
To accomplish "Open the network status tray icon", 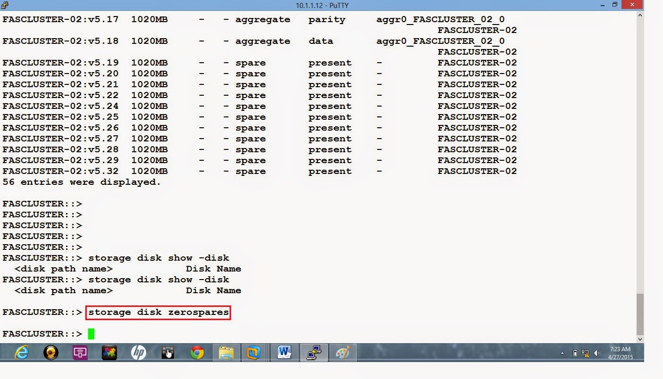I will 585,353.
